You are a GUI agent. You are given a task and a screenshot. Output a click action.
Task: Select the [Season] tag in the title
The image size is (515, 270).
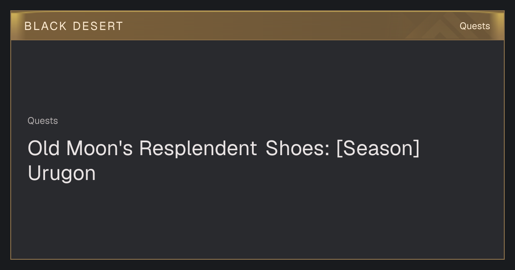378,148
